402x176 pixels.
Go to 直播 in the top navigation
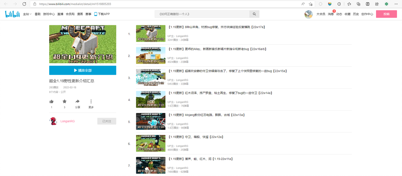pos(60,14)
